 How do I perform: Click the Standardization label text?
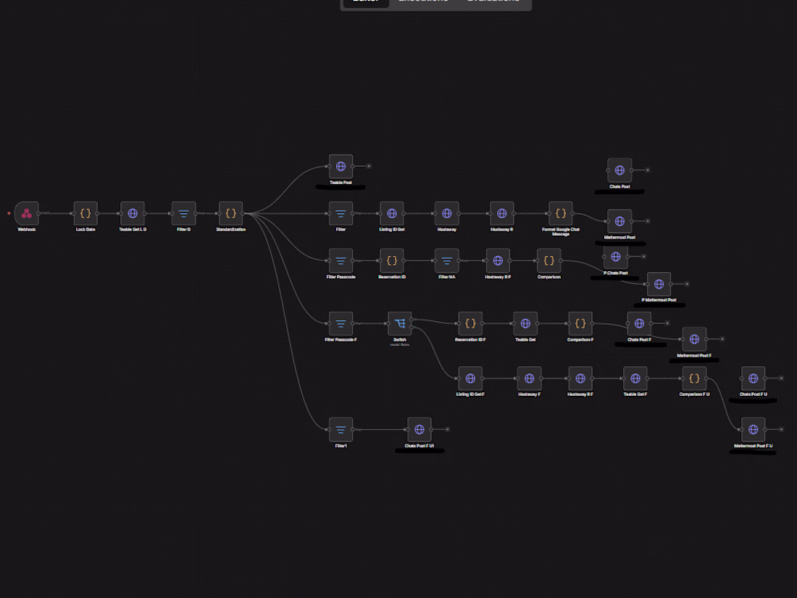click(x=230, y=229)
